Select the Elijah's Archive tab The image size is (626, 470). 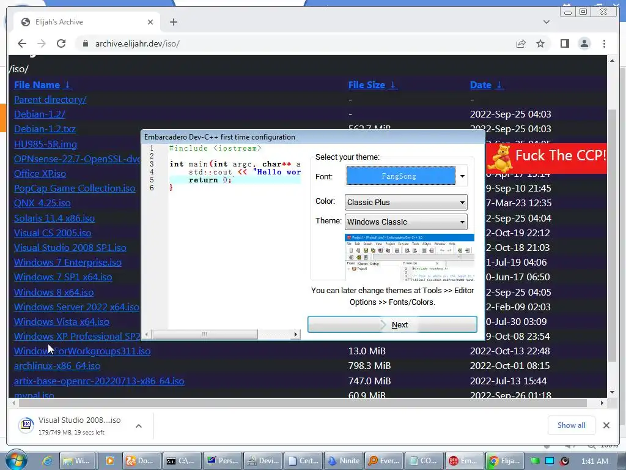[x=87, y=22]
